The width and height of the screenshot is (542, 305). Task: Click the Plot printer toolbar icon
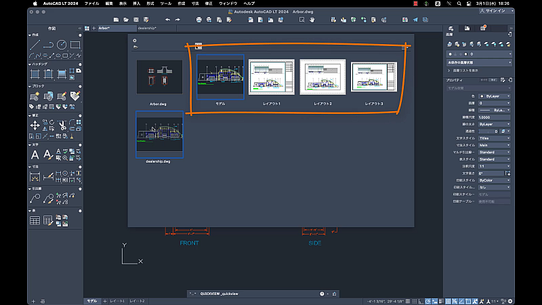(199, 20)
